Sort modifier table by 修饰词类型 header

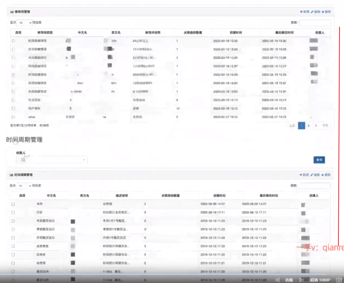click(45, 33)
